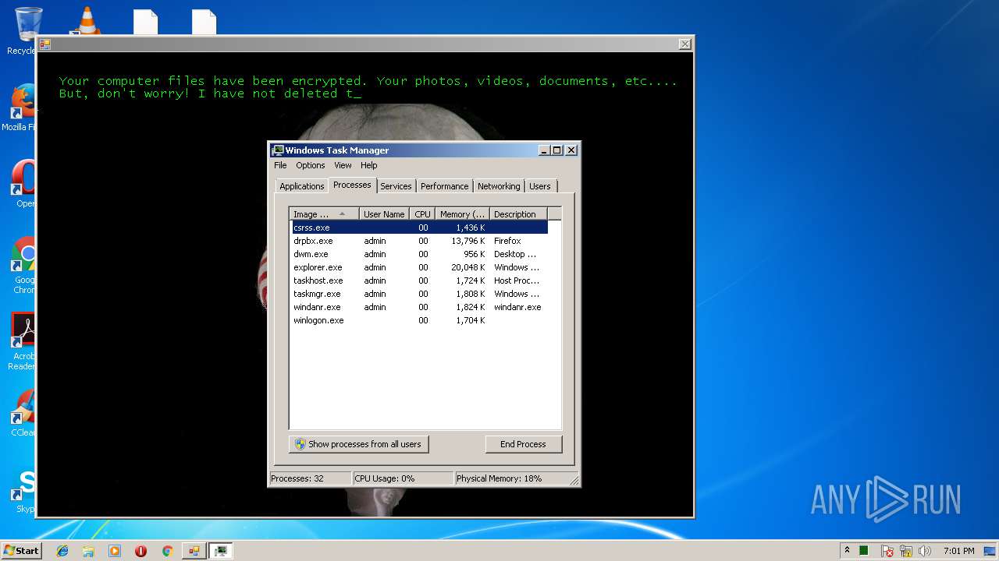Switch to Networking tab

[x=499, y=186]
